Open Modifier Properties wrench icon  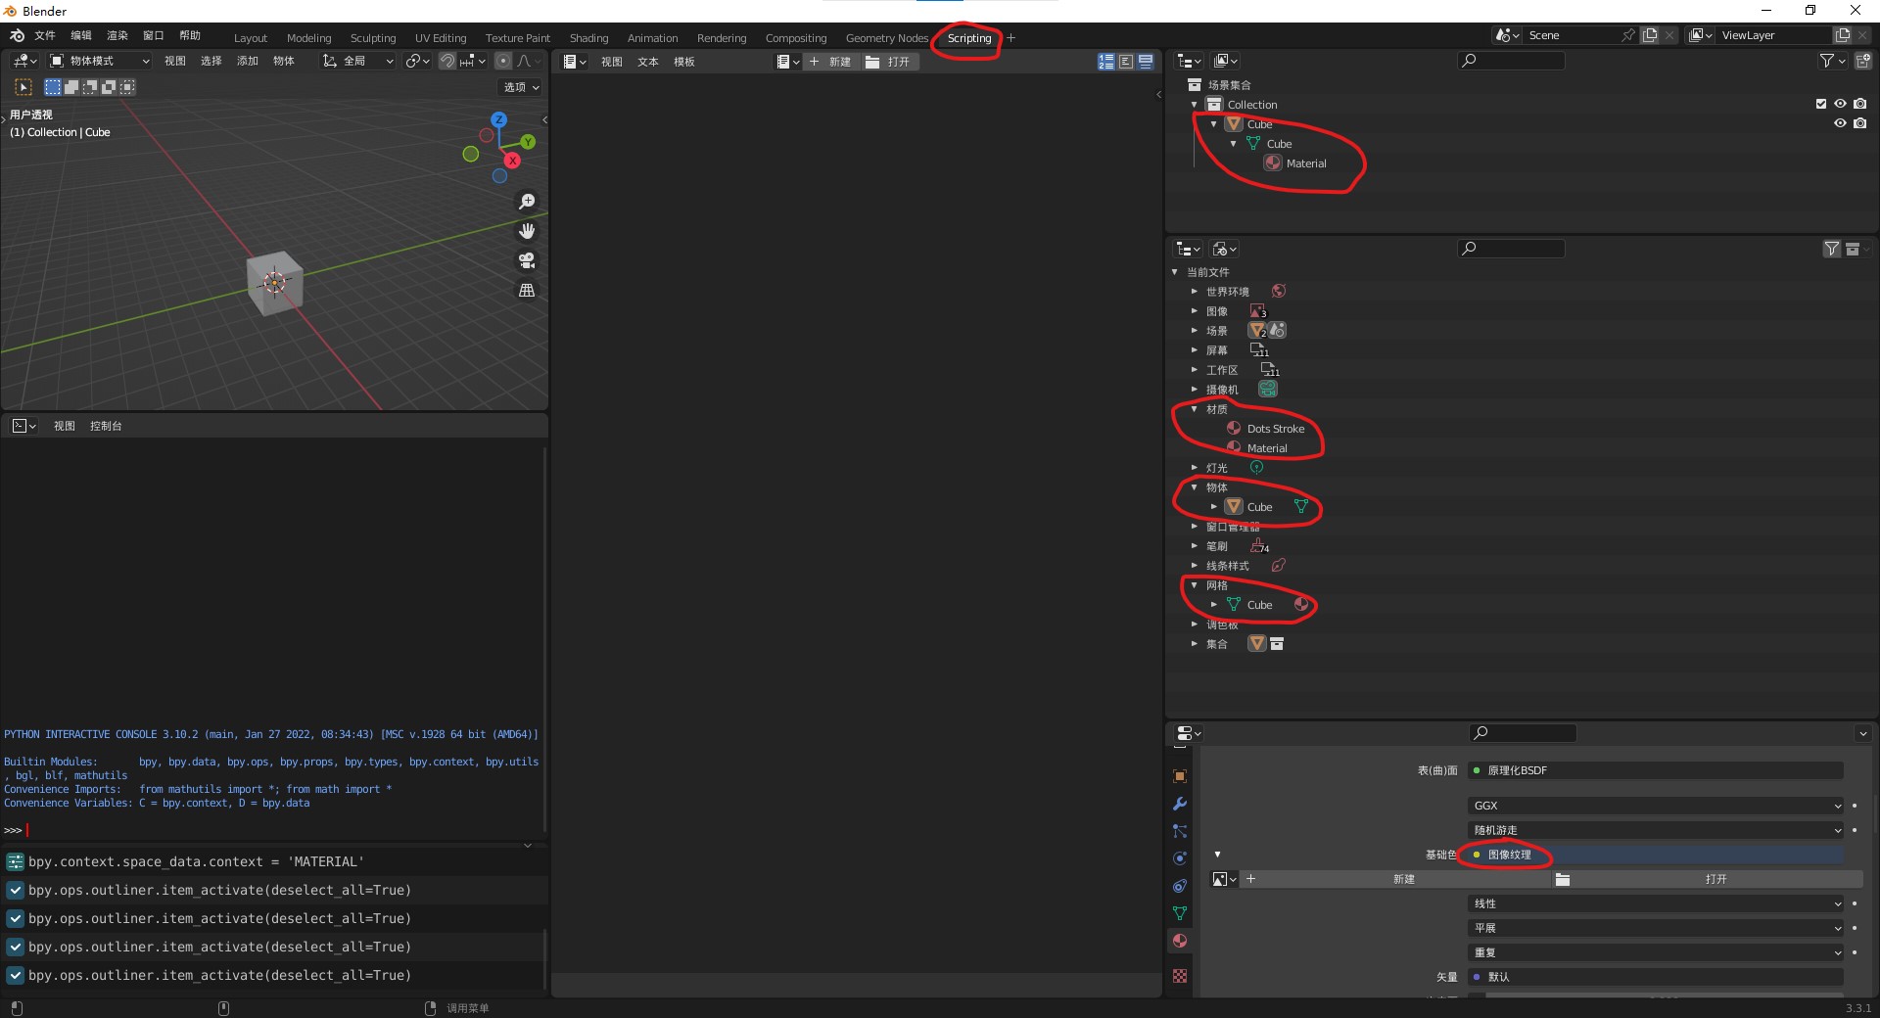click(x=1180, y=803)
